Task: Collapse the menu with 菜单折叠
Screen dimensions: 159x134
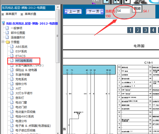Action: click(30, 14)
